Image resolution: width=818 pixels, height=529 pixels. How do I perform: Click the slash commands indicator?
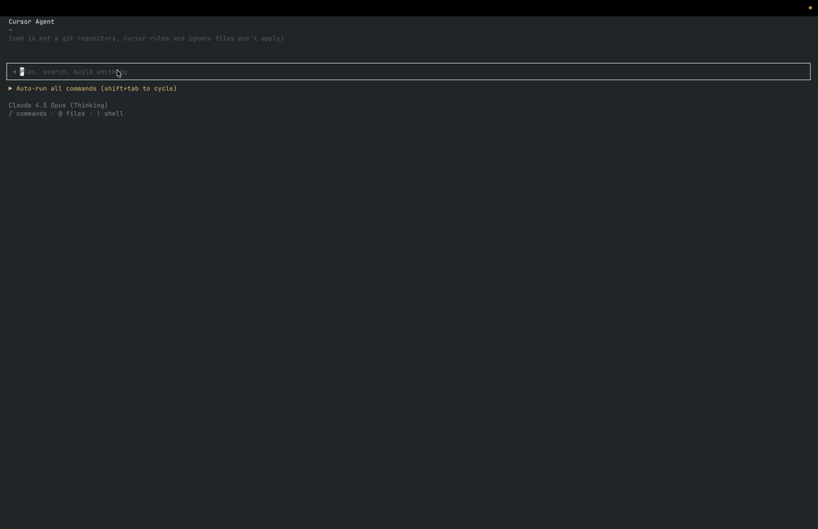[10, 114]
